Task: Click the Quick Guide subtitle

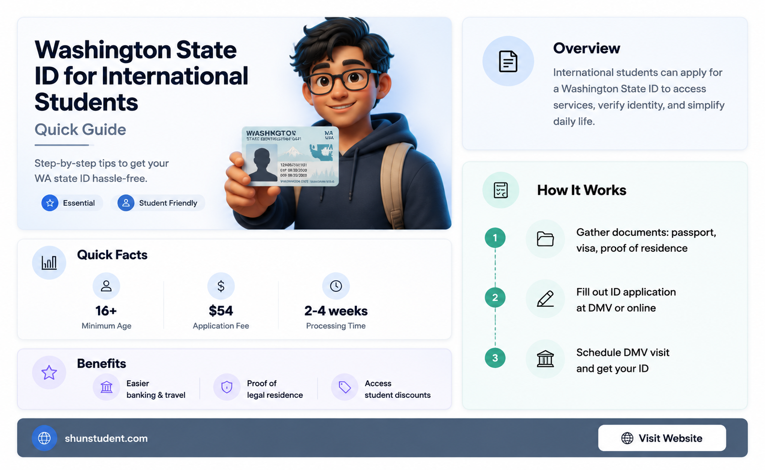Action: click(80, 129)
